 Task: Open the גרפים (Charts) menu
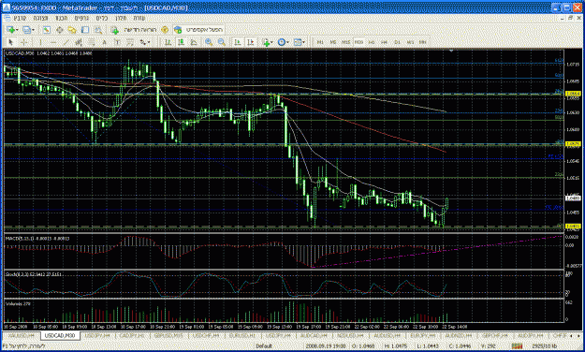(x=81, y=19)
